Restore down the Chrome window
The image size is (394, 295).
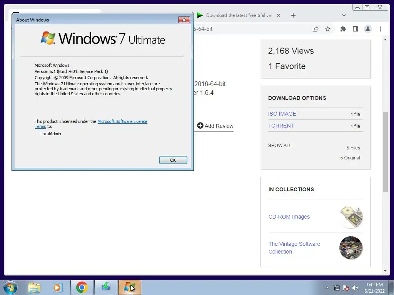tap(367, 8)
